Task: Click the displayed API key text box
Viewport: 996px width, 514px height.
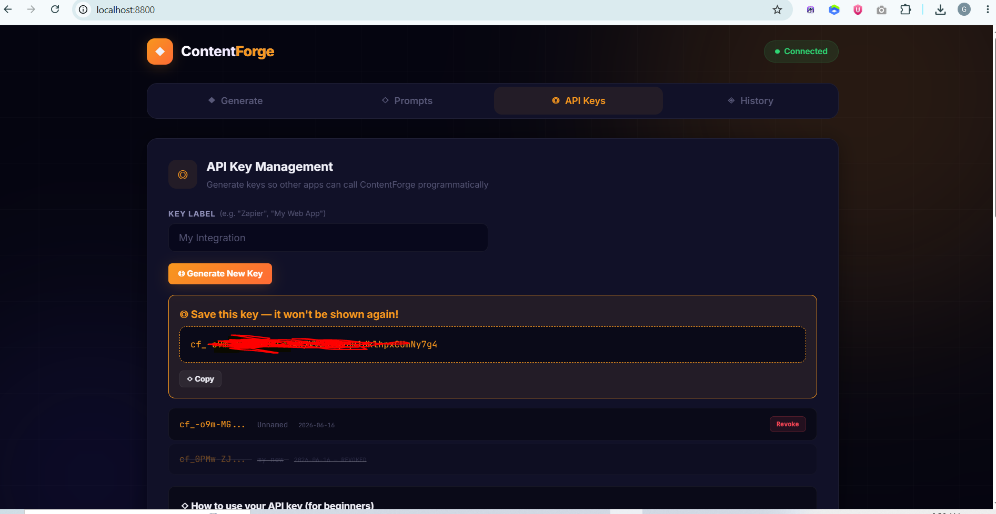Action: [x=492, y=345]
